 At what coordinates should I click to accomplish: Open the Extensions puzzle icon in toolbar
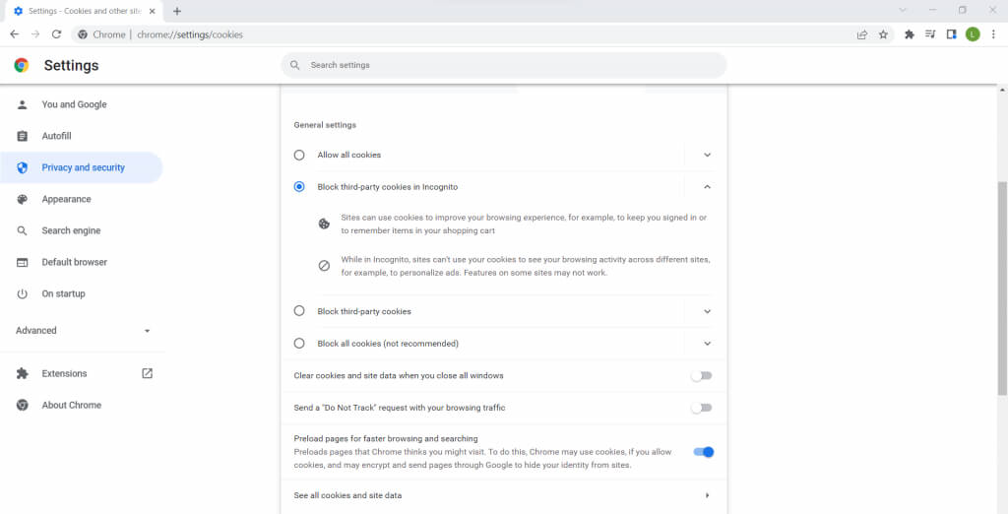coord(910,34)
